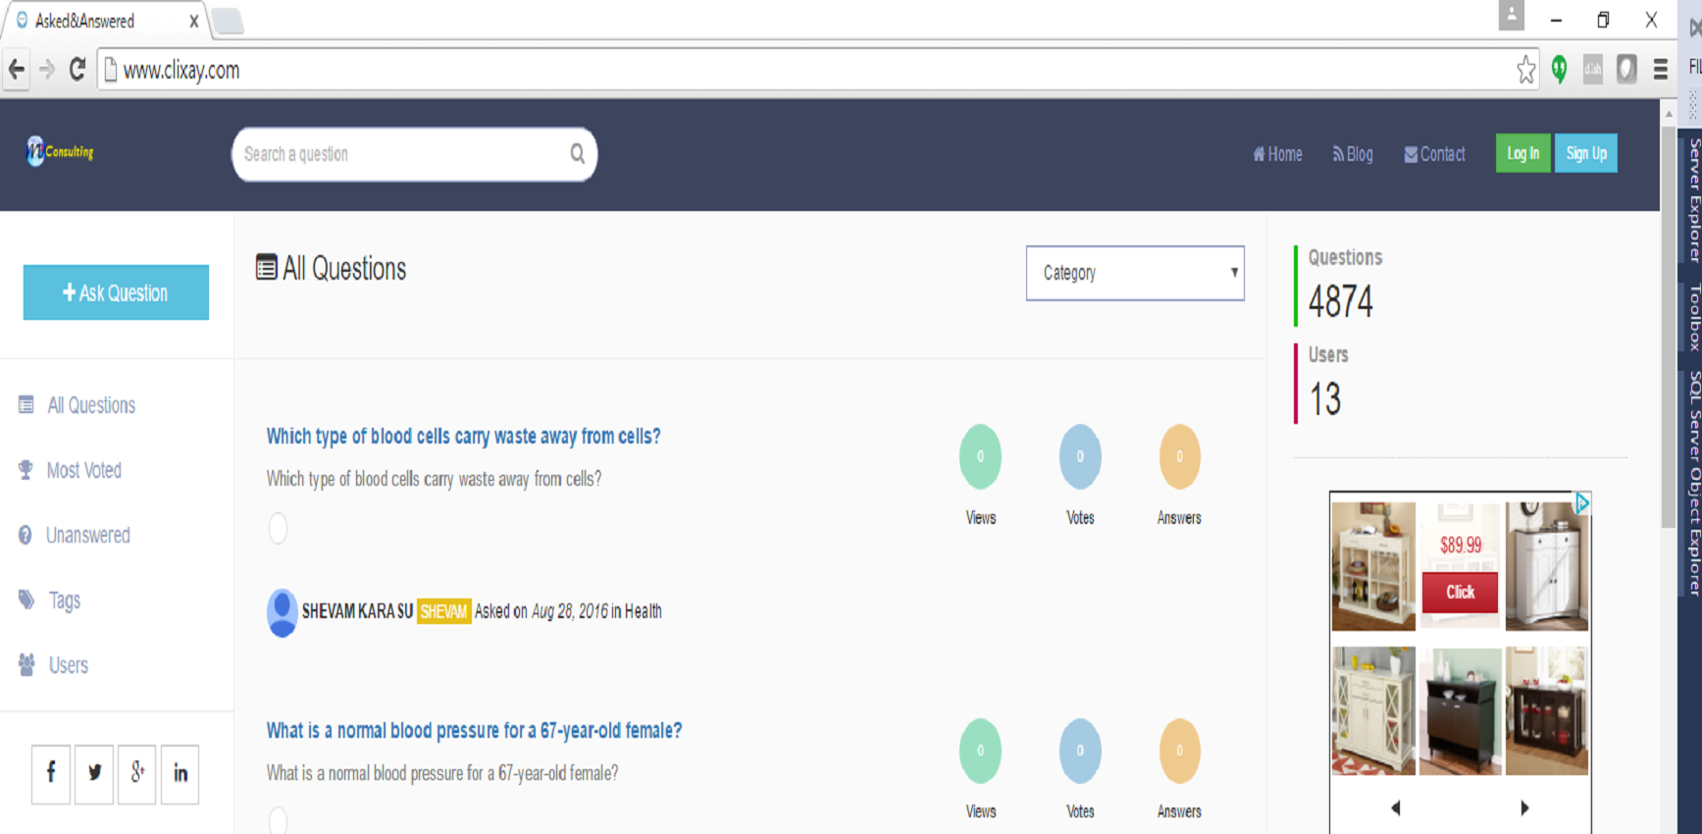Click the site logo Consulting
Screen dimensions: 1702x834
[60, 152]
